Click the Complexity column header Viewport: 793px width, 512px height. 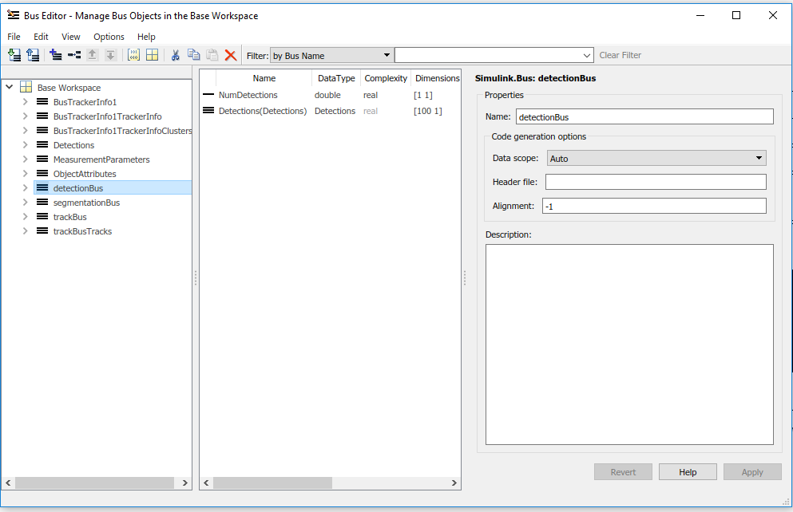click(x=386, y=78)
